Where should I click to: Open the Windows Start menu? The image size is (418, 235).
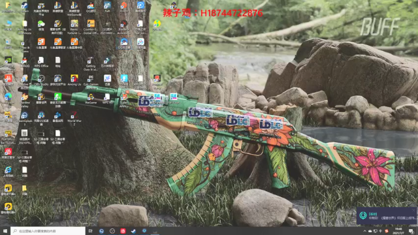[5, 230]
